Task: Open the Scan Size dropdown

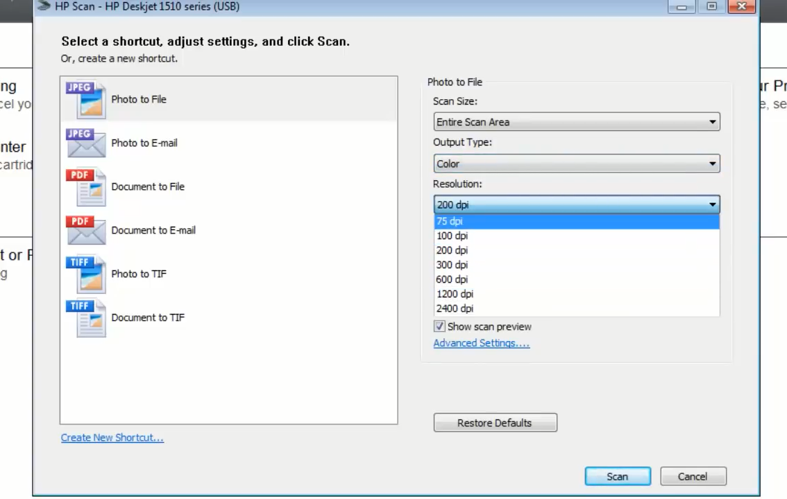Action: coord(576,122)
